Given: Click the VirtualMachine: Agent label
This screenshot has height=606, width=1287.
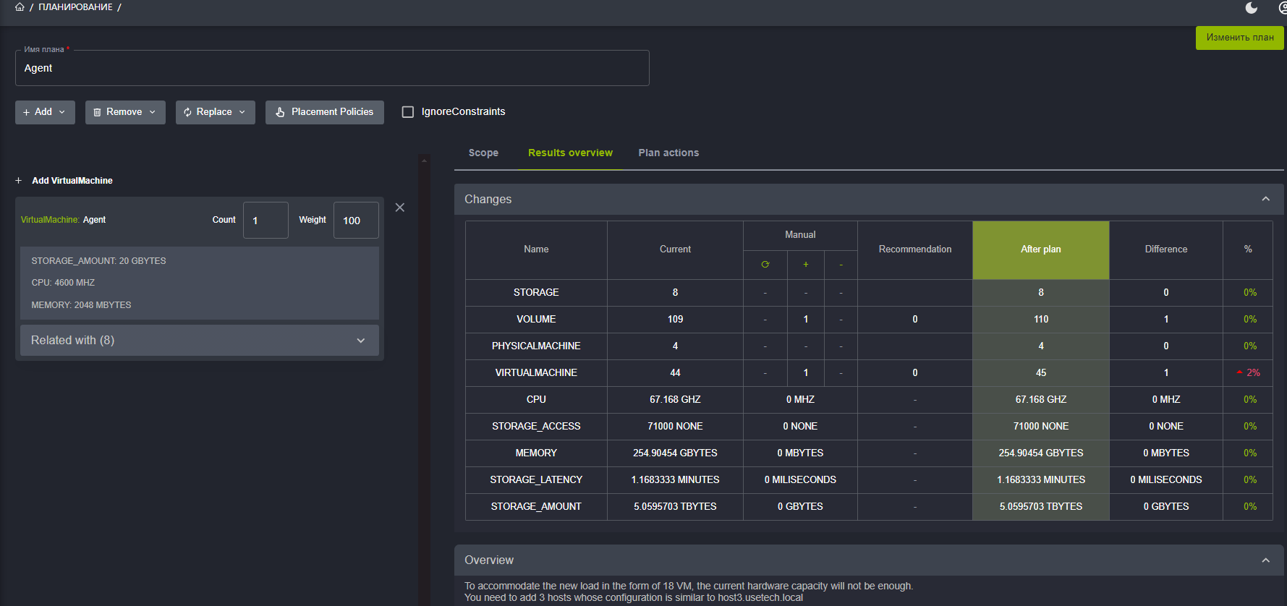Looking at the screenshot, I should click(x=63, y=220).
